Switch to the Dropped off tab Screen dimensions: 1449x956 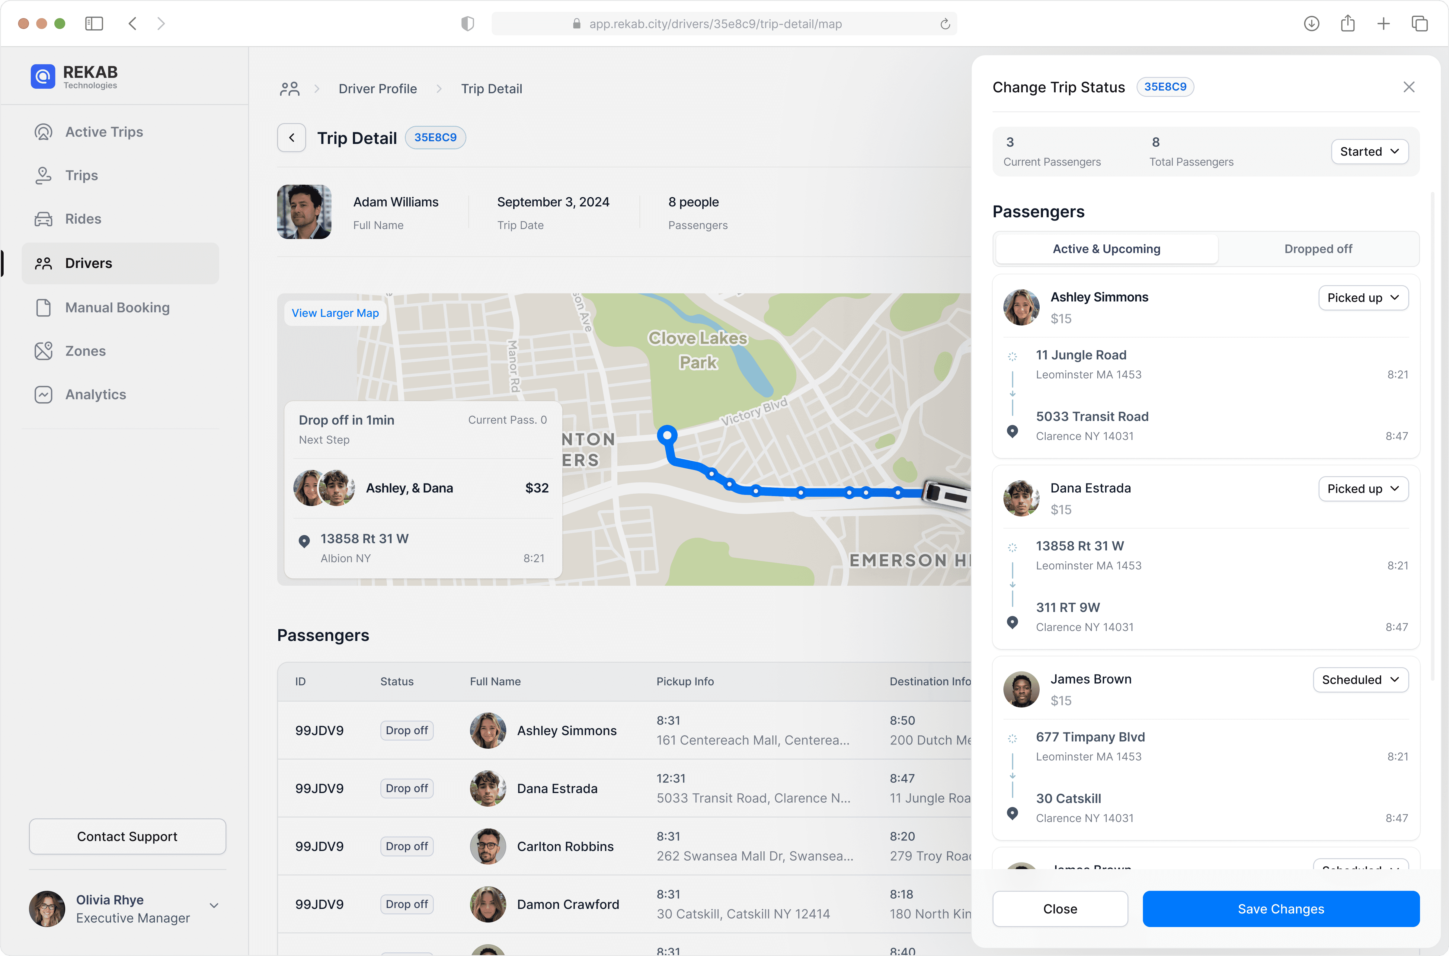[x=1318, y=249]
